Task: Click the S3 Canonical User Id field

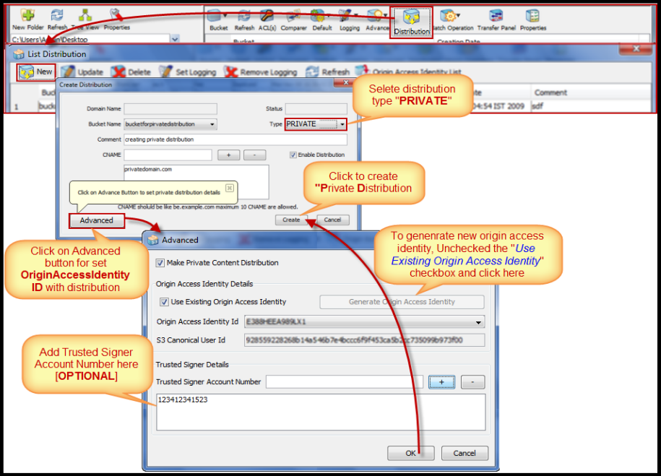Action: click(364, 340)
